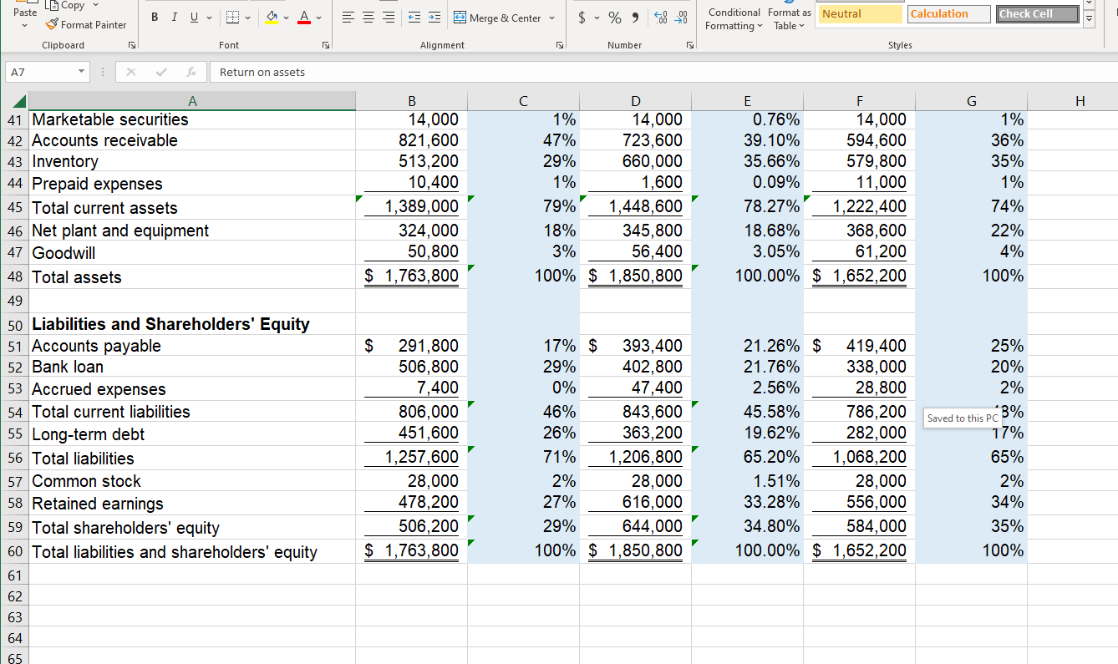Click Goodwill value 56,400
Screen dimensions: 1118x664
[x=636, y=252]
